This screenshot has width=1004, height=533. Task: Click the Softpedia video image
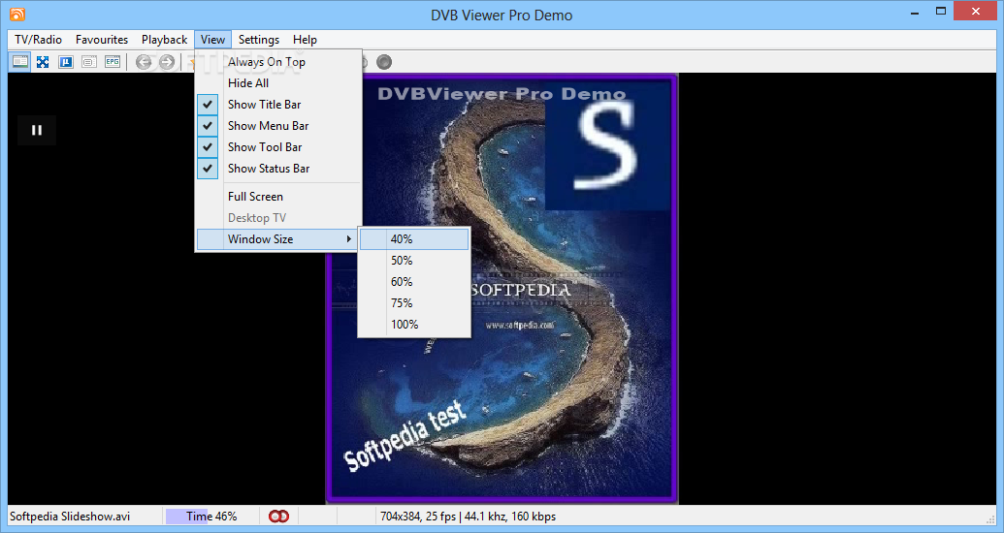(x=502, y=289)
